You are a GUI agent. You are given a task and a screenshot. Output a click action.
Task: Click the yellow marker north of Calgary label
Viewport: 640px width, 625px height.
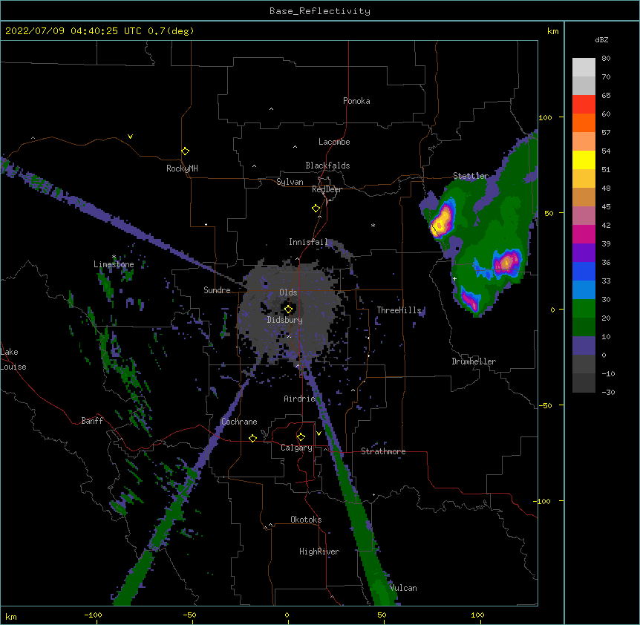(x=301, y=436)
